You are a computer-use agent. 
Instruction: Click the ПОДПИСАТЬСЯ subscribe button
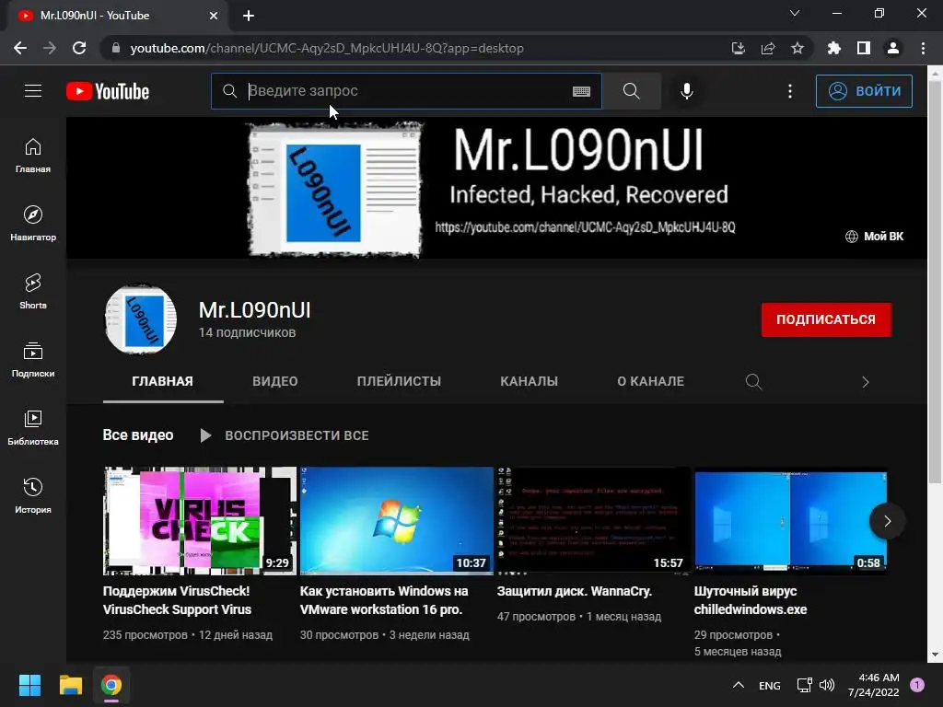(826, 319)
